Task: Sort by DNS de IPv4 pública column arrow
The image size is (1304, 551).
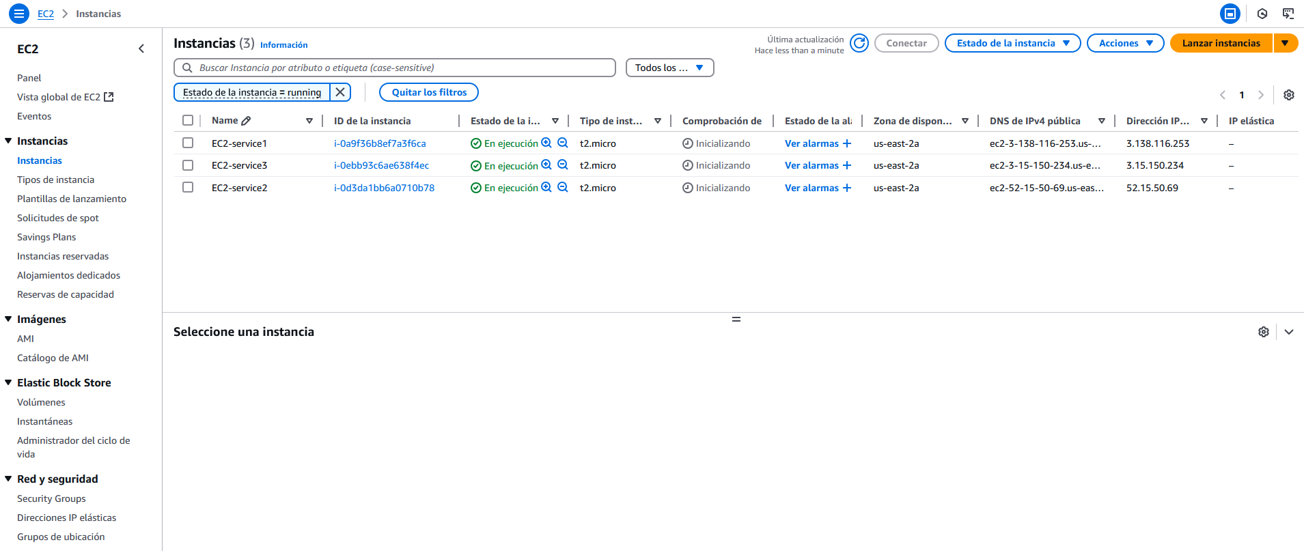Action: pyautogui.click(x=1102, y=121)
